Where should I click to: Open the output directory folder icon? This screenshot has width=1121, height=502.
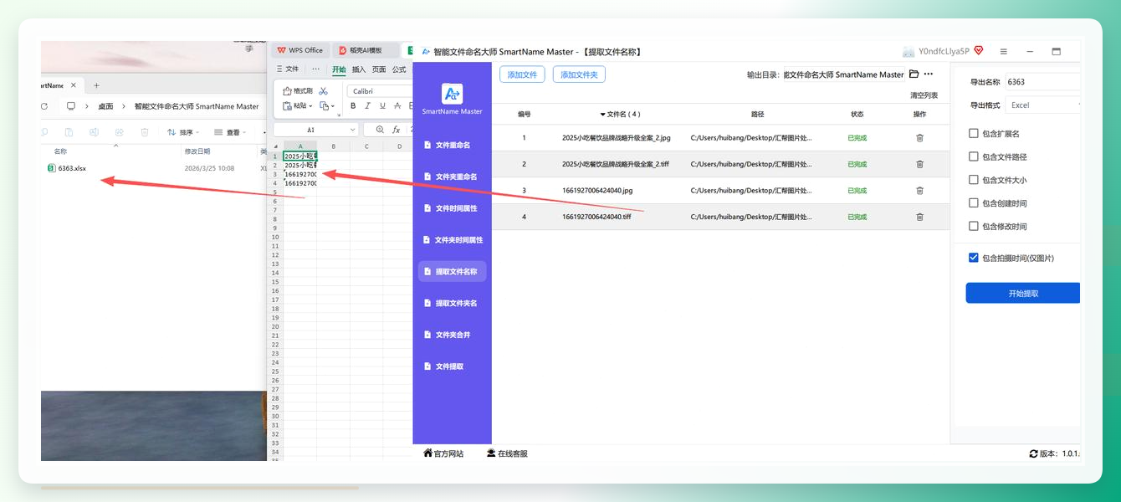tap(914, 74)
